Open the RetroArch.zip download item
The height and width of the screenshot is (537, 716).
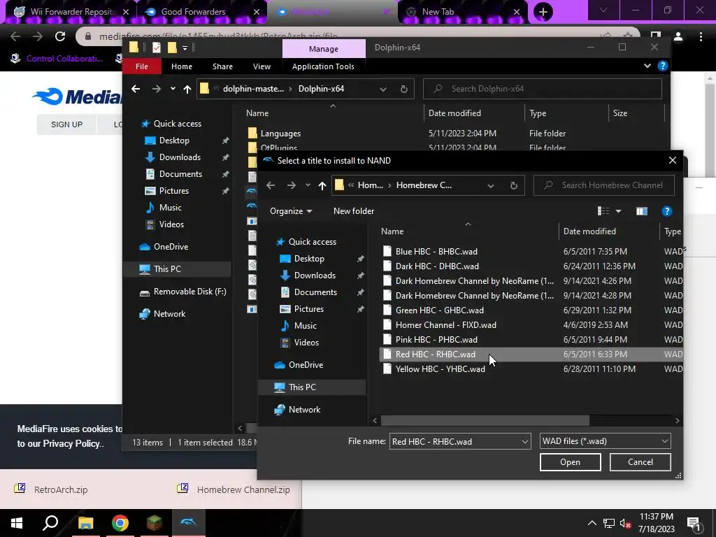coord(60,489)
